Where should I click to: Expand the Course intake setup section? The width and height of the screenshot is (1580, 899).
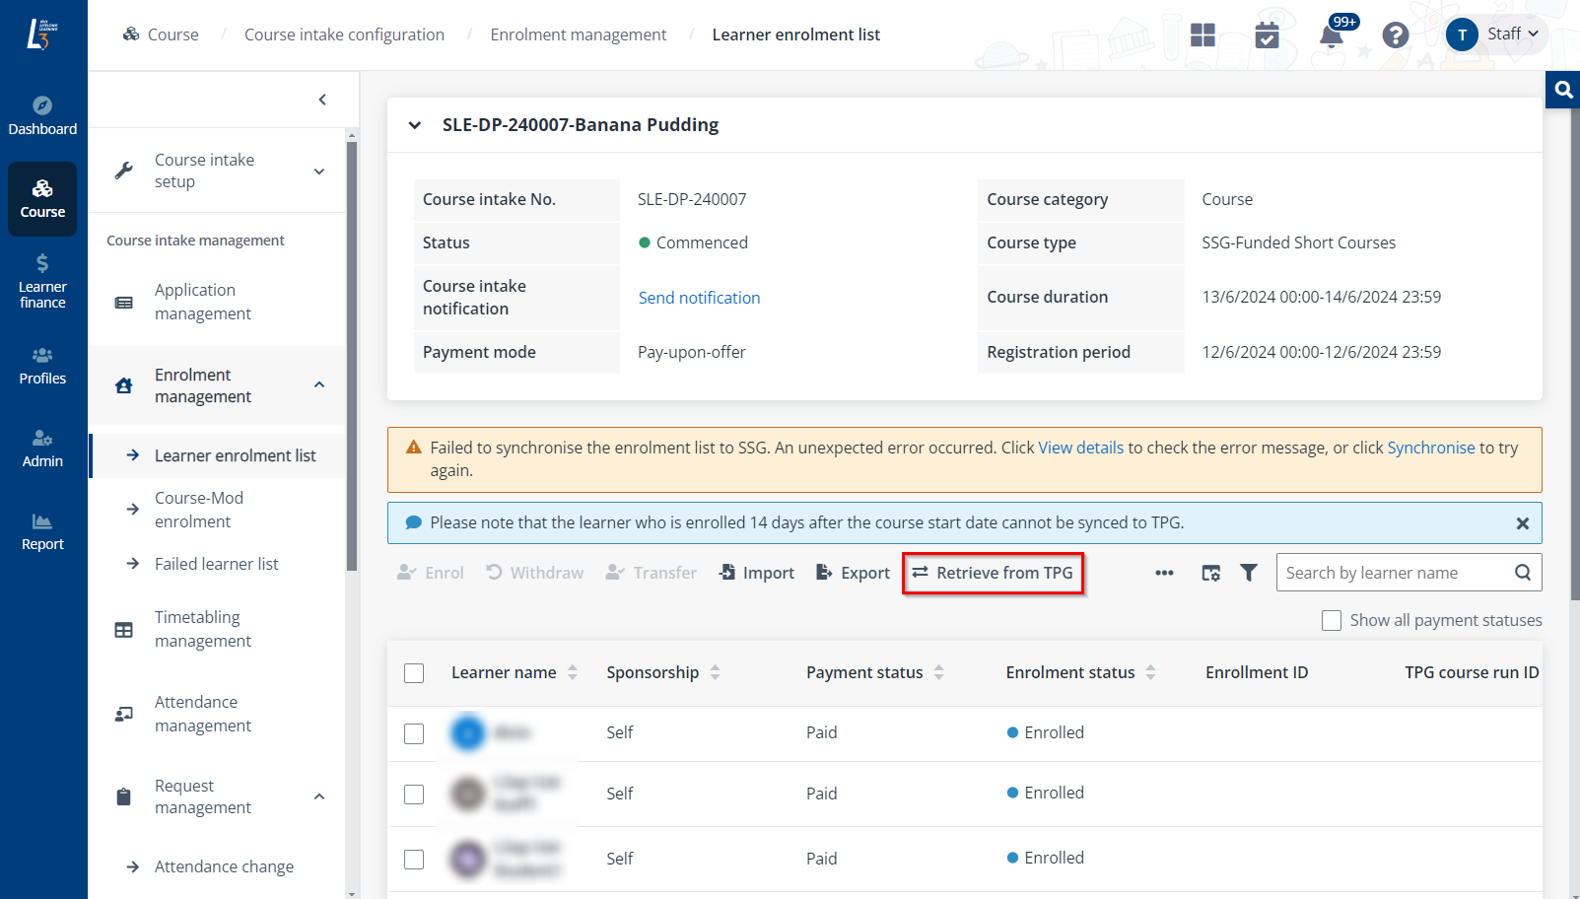(x=319, y=172)
